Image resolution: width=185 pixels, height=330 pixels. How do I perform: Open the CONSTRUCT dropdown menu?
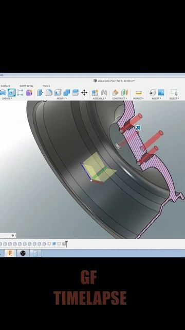[x=120, y=98]
